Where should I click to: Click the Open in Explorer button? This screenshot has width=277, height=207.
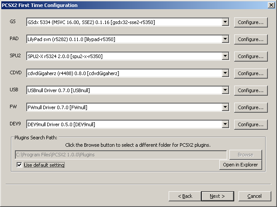(240, 165)
